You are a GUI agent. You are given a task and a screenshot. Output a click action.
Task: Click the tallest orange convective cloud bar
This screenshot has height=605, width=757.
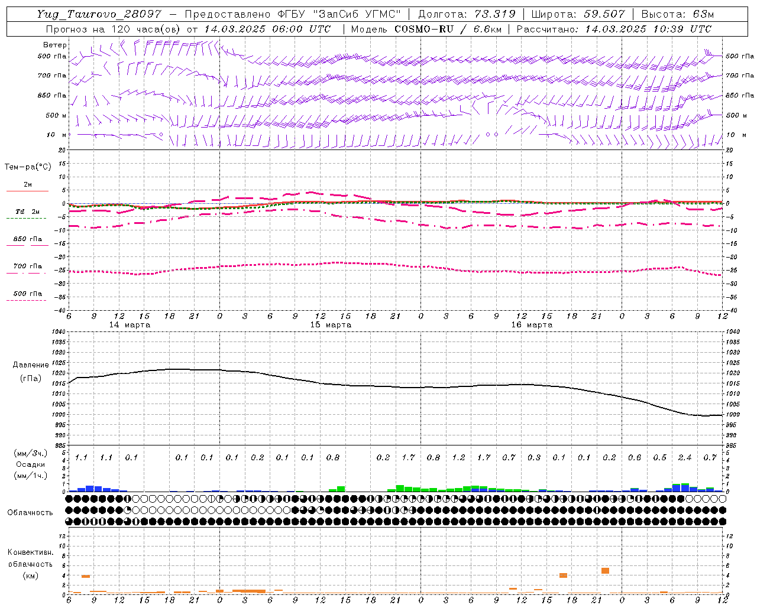(605, 571)
